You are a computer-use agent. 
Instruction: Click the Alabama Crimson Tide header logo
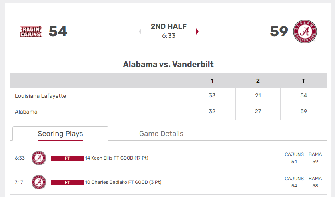(305, 32)
